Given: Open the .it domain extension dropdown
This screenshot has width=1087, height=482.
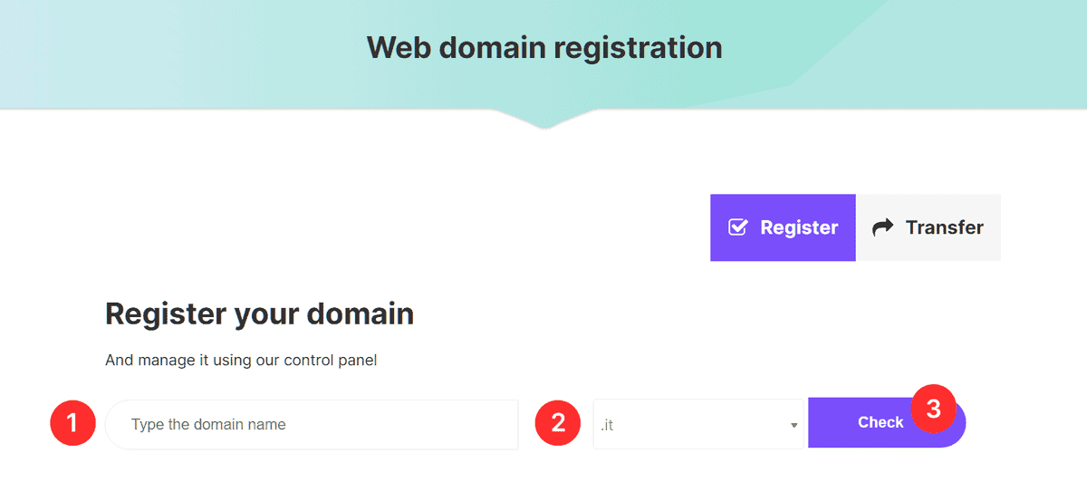Looking at the screenshot, I should (x=697, y=424).
